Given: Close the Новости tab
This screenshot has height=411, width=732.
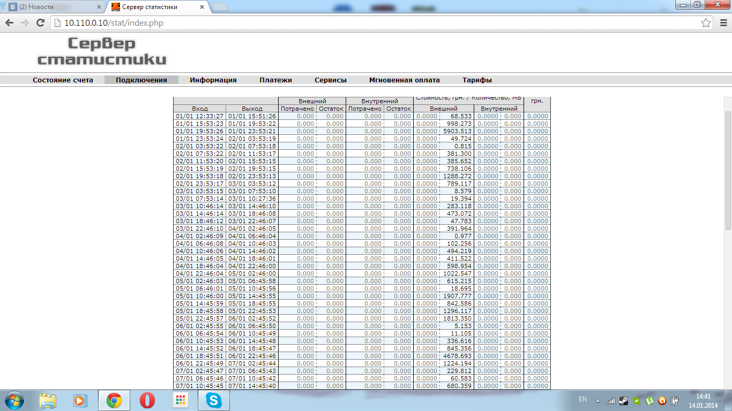Looking at the screenshot, I should (x=99, y=7).
